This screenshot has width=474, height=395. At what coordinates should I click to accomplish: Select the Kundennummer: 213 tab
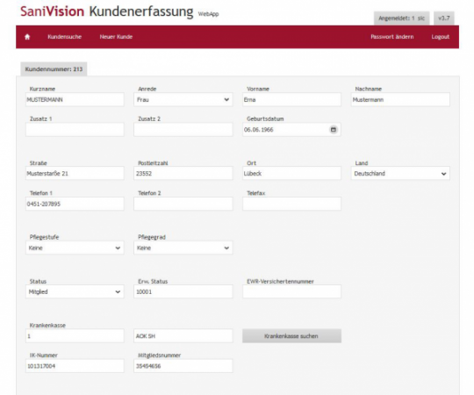(54, 69)
